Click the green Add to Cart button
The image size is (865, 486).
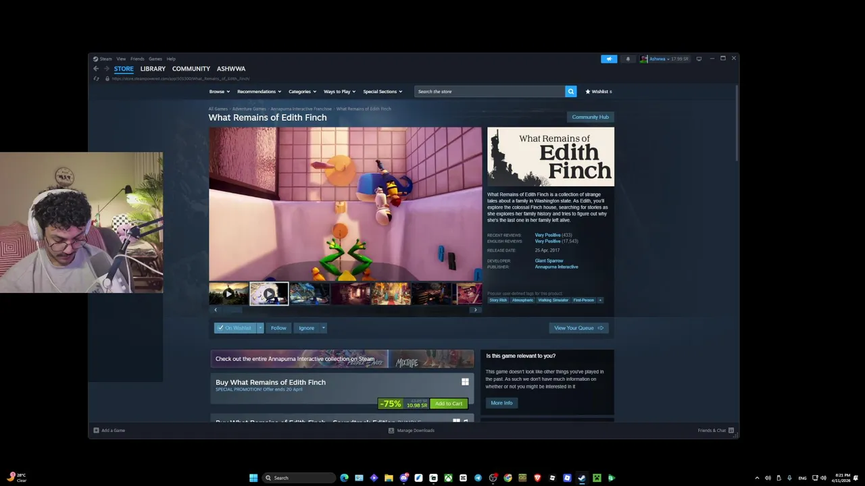(x=449, y=404)
